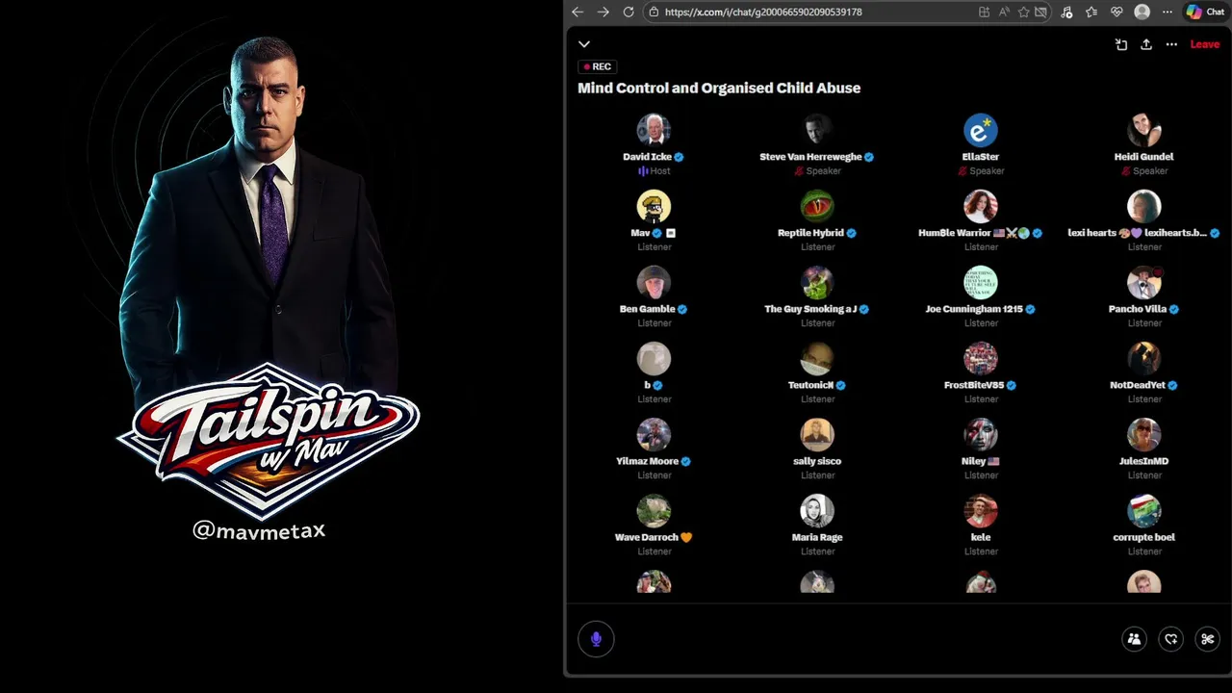Open Steve Van Herreweghe's avatar

point(817,130)
